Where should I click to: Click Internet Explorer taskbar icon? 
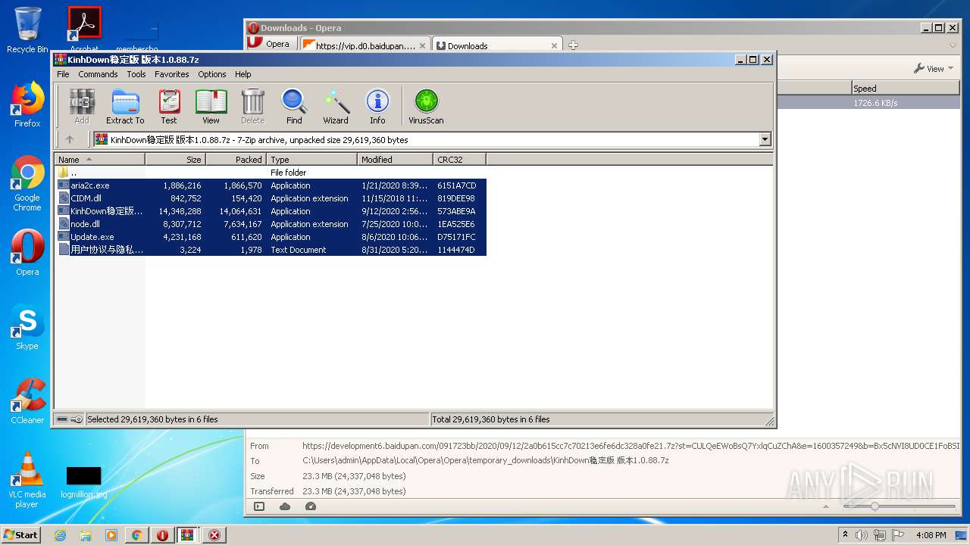pos(60,535)
